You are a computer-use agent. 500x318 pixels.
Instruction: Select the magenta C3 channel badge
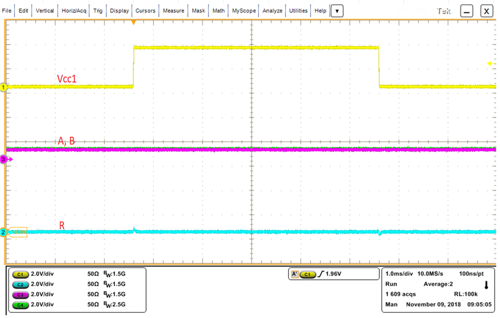point(20,294)
